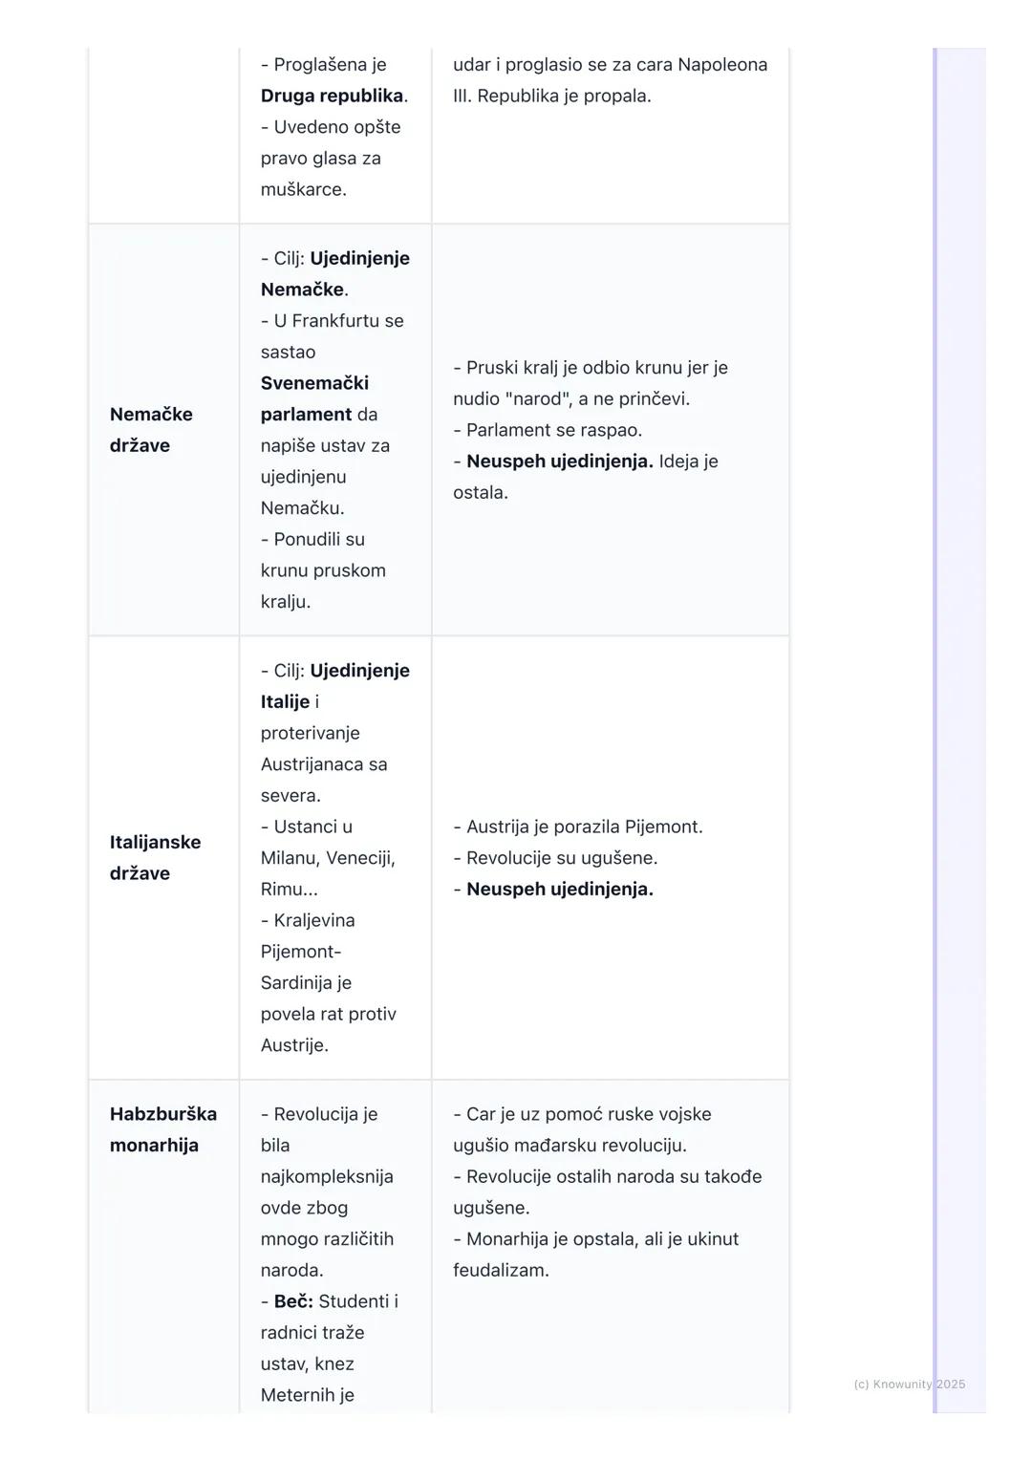Click the "Italijanske države" row header

[x=155, y=857]
